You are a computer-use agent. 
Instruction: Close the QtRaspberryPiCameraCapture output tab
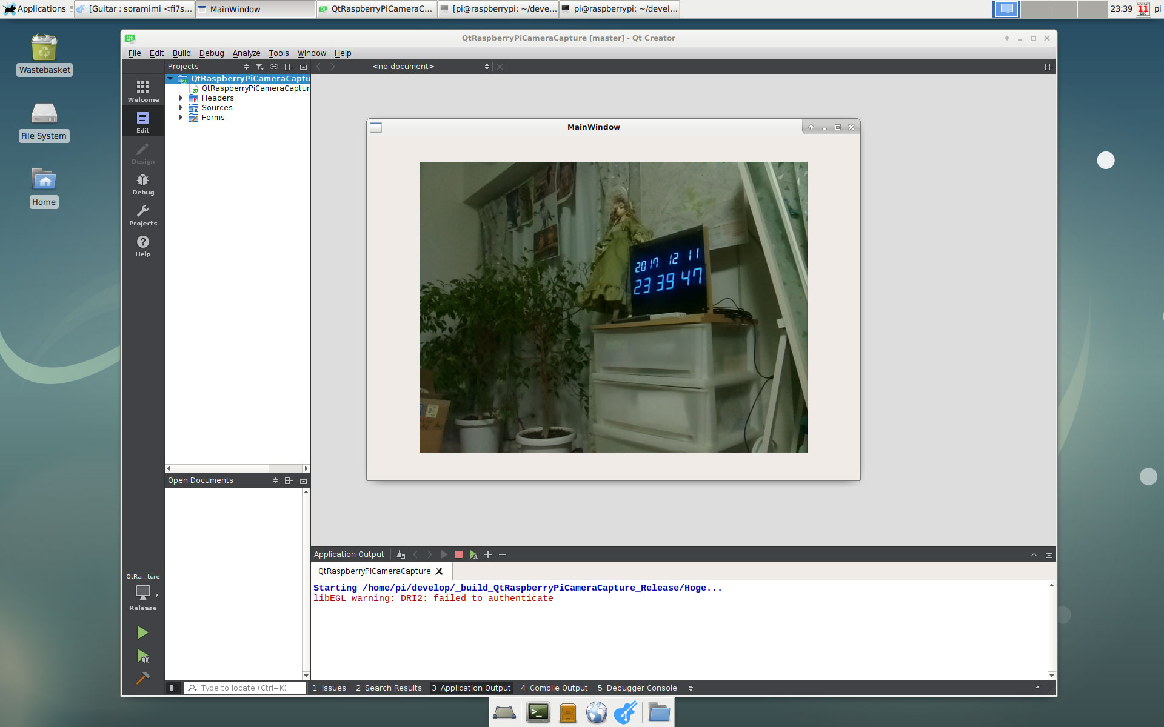(439, 571)
